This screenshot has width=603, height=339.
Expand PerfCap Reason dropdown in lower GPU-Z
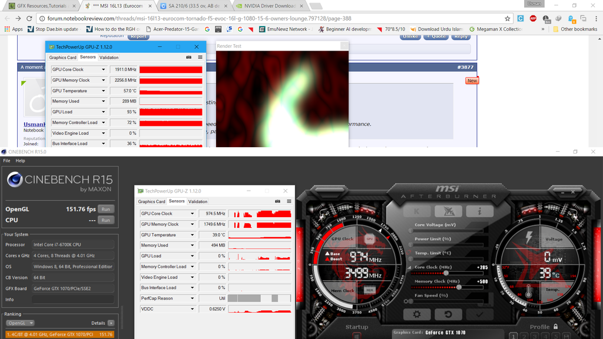click(193, 298)
